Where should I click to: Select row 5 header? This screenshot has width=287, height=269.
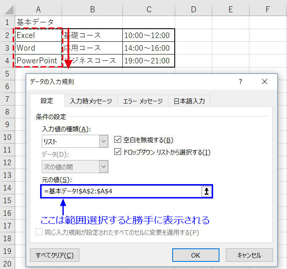[7, 73]
